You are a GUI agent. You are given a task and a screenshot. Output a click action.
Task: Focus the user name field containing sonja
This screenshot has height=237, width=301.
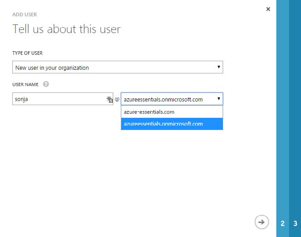pos(58,99)
